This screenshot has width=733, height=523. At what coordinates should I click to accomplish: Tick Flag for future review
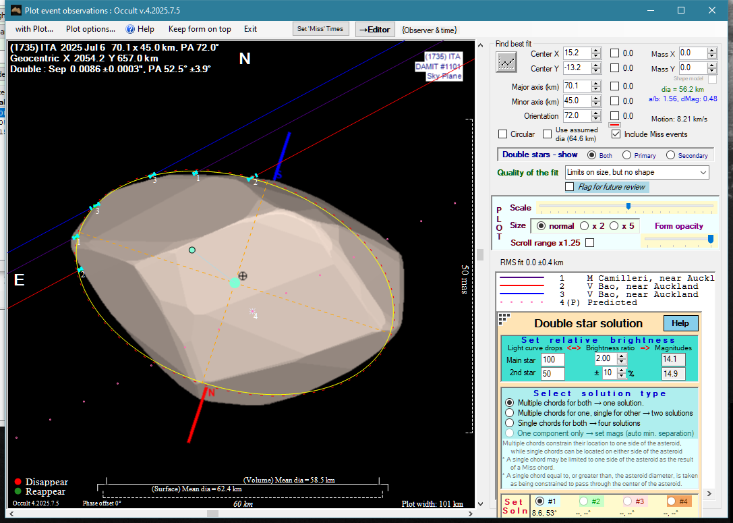570,187
